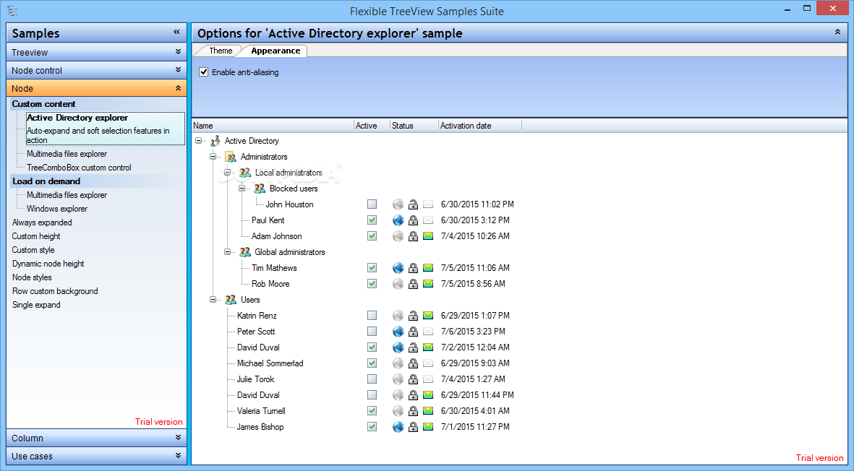Screen dimensions: 854x471
Task: Uncheck Active box for Paul Kent
Action: coord(372,220)
